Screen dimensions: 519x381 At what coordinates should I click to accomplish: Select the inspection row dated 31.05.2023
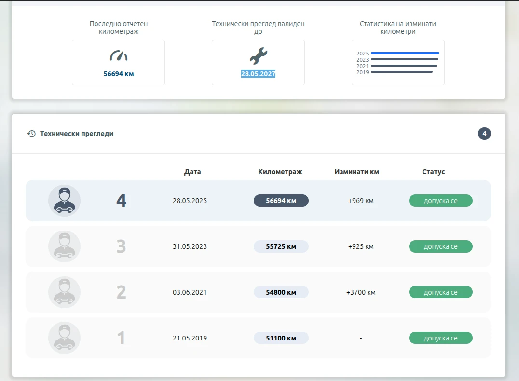click(x=258, y=246)
